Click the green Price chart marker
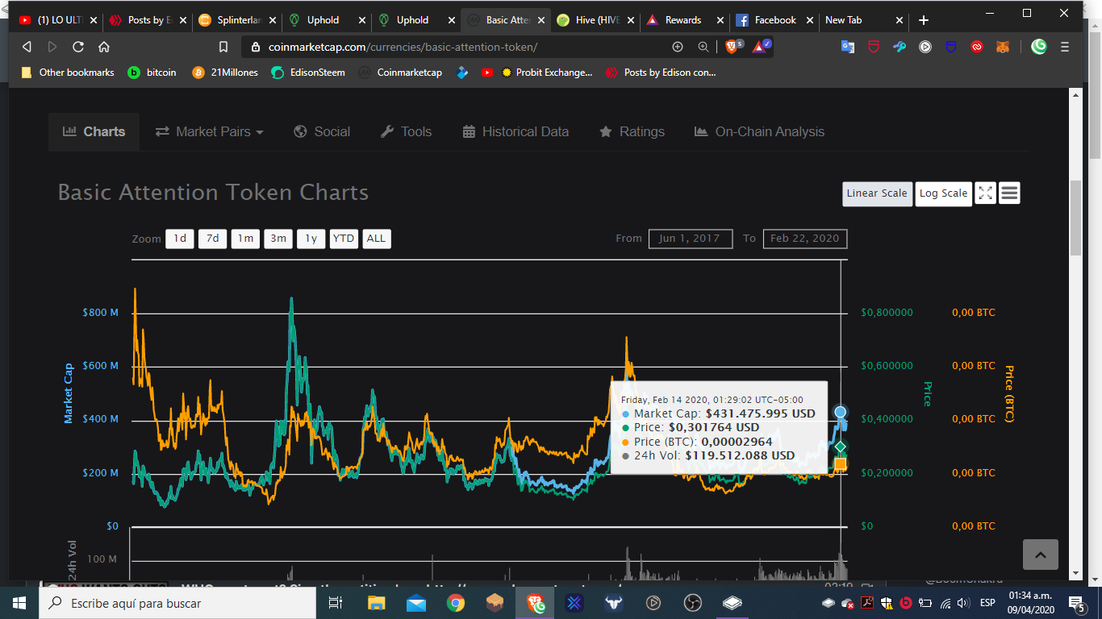Viewport: 1102px width, 619px height. pyautogui.click(x=841, y=447)
